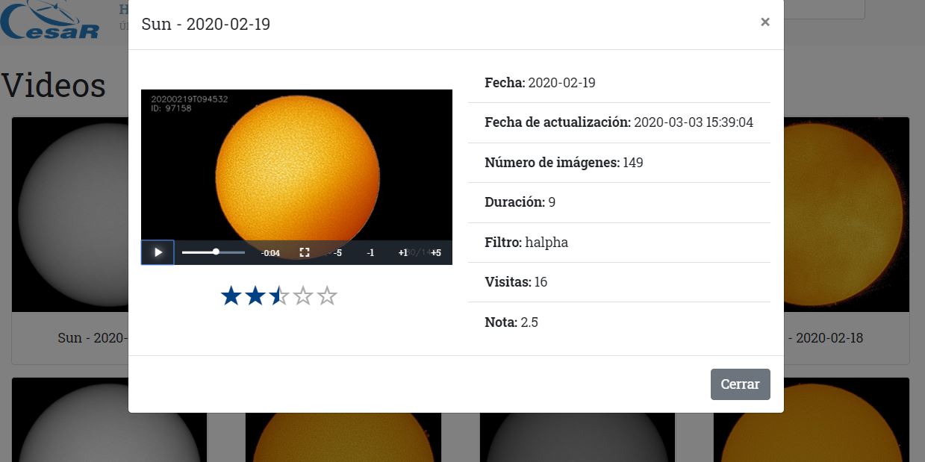Play the Sun 2020-02-19 video
The width and height of the screenshot is (925, 462).
point(158,252)
